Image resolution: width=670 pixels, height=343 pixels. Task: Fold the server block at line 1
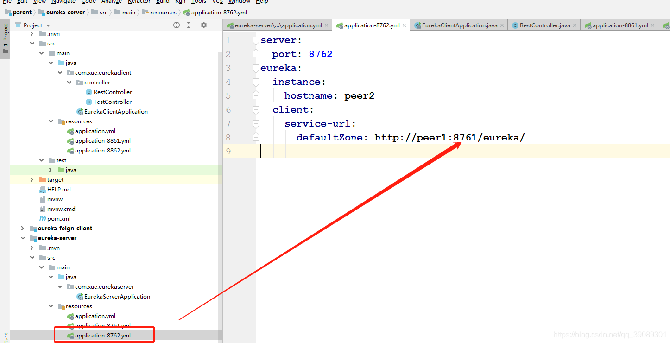tap(256, 40)
